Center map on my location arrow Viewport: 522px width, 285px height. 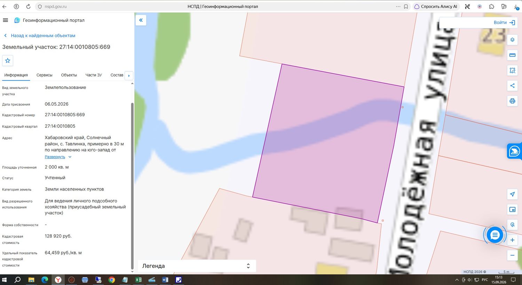click(x=512, y=194)
